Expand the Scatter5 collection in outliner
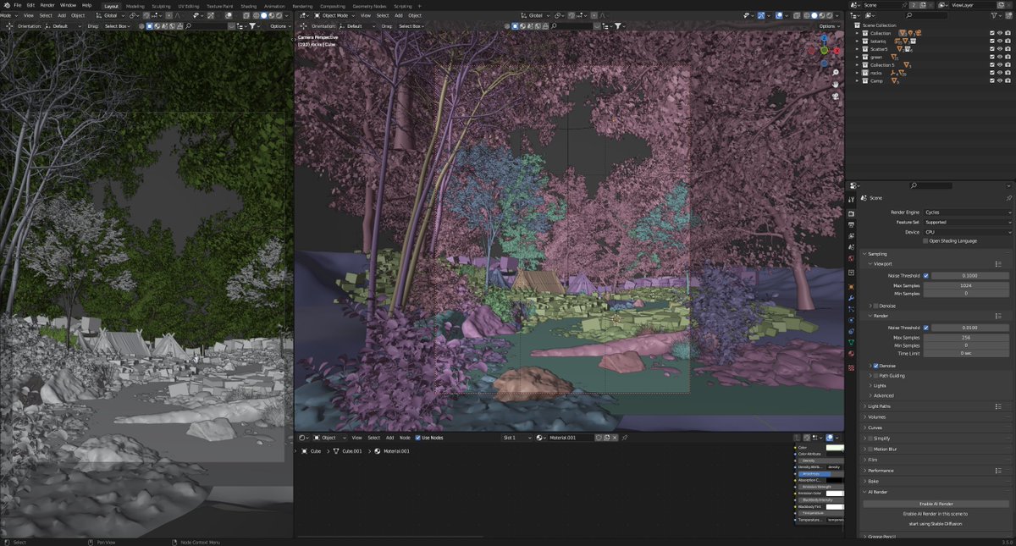The width and height of the screenshot is (1016, 546). [857, 49]
